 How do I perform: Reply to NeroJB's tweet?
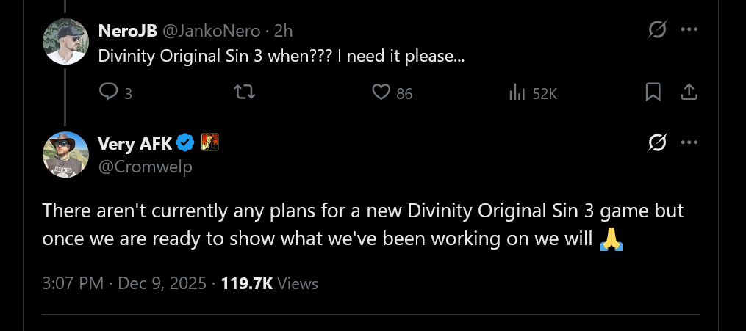point(109,92)
